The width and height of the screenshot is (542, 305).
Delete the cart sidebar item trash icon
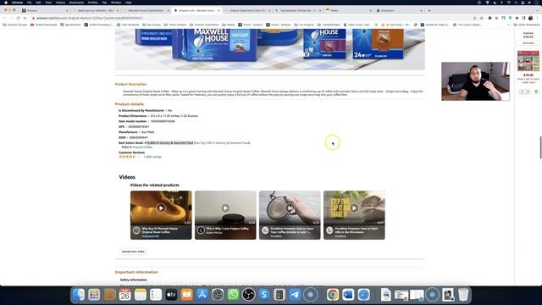[536, 91]
